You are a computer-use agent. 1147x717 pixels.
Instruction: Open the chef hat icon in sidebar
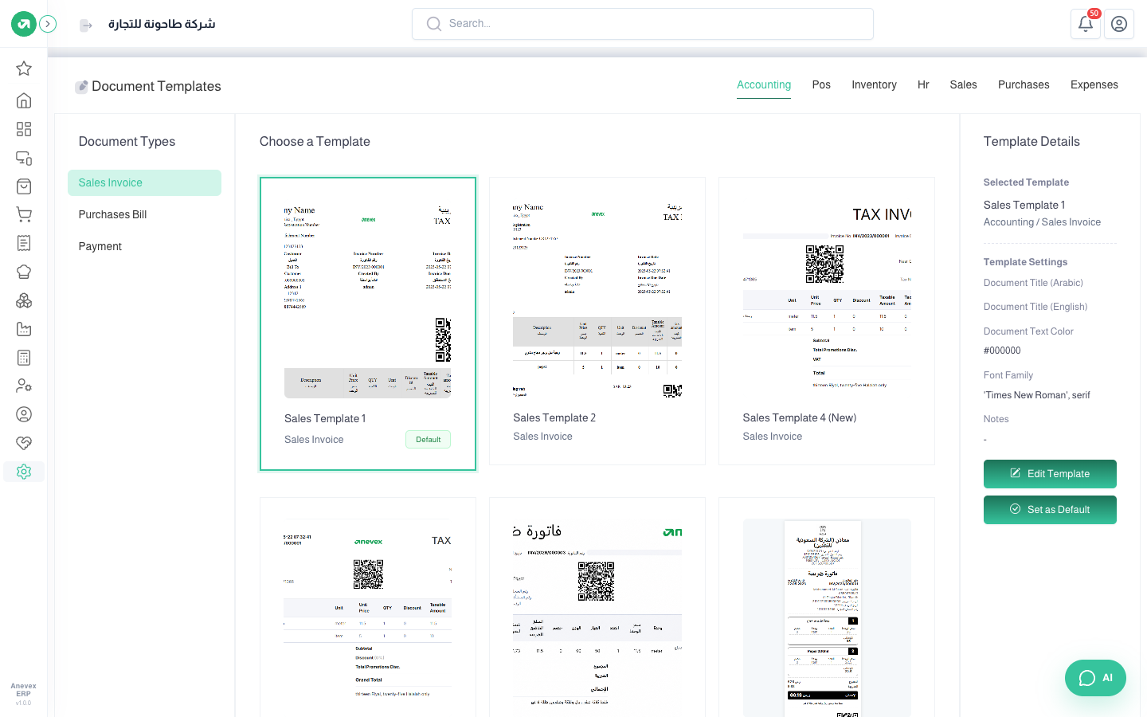coord(24,272)
